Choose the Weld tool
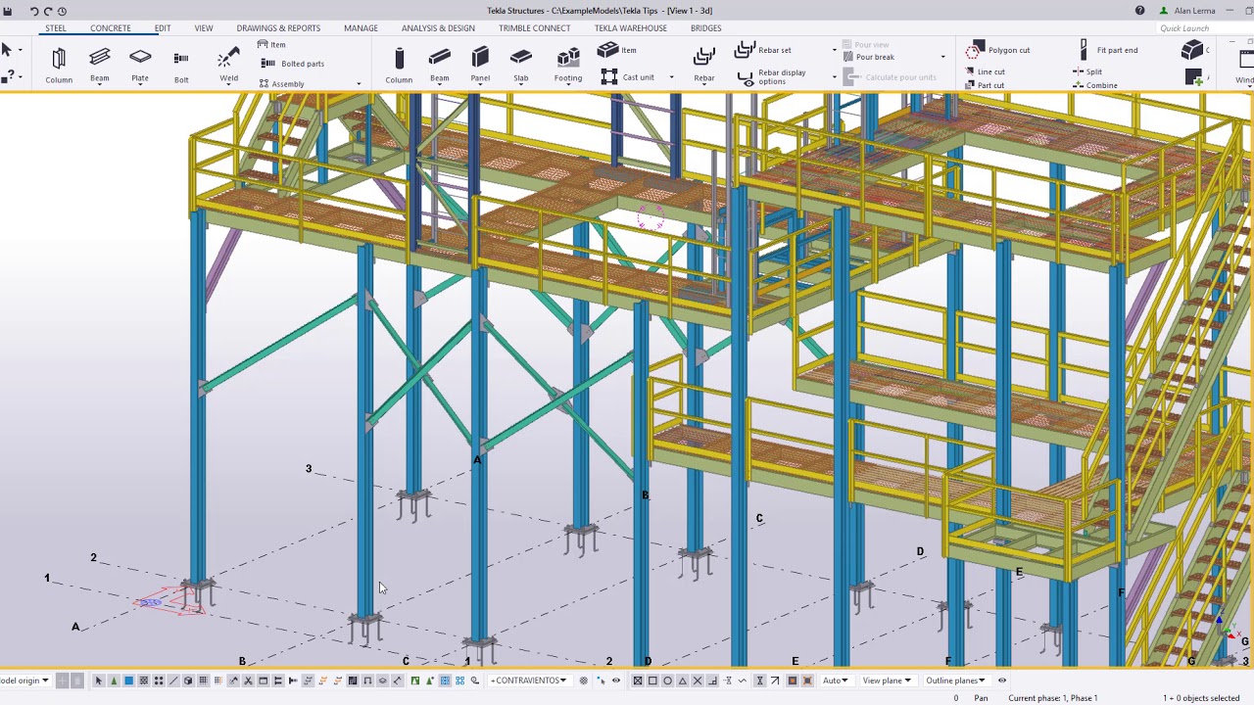Viewport: 1254px width, 705px height. point(228,66)
